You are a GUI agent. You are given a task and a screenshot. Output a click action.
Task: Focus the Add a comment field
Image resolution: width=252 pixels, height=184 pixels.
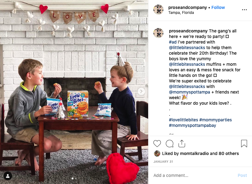(194, 175)
